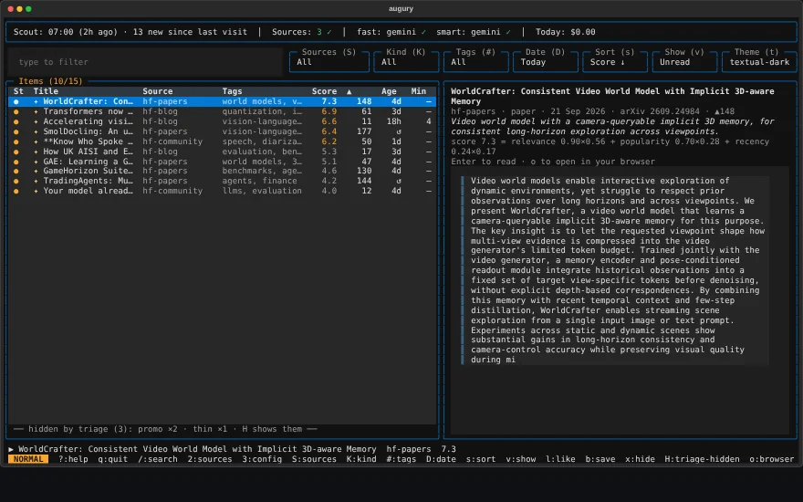The width and height of the screenshot is (803, 502).
Task: Open the Sources (S) filter dropdown
Action: click(x=328, y=62)
